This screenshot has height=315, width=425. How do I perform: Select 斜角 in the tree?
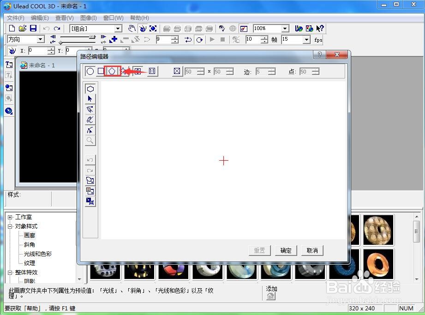(x=29, y=245)
